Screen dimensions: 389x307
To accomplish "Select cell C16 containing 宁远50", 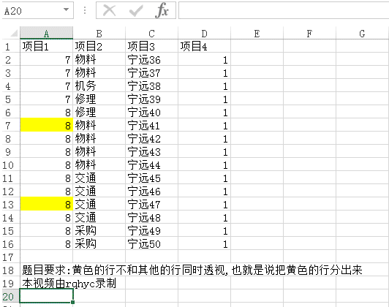I will tap(151, 244).
